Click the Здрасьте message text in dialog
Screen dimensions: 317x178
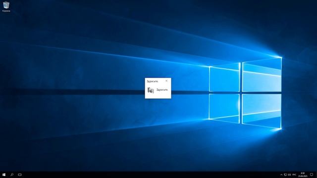(x=162, y=90)
